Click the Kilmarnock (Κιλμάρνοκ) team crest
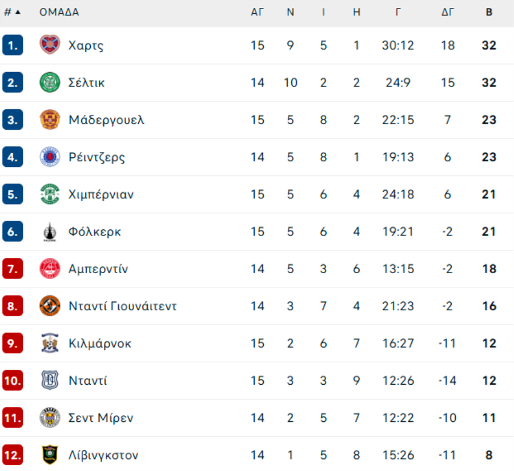 coord(50,343)
